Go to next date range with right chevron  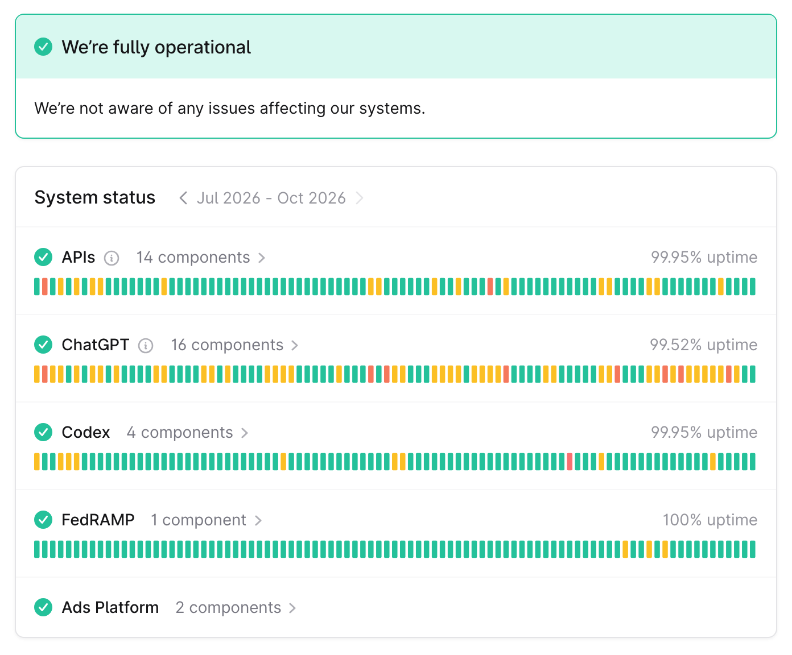click(x=359, y=198)
